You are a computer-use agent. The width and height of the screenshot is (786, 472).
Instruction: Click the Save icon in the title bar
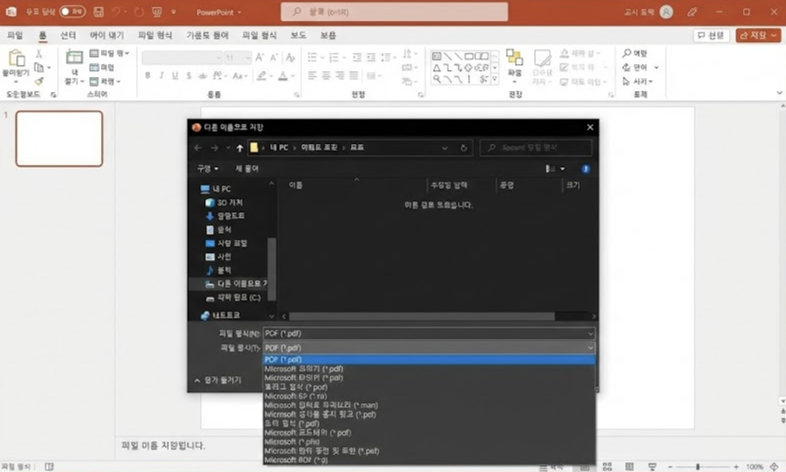[99, 12]
